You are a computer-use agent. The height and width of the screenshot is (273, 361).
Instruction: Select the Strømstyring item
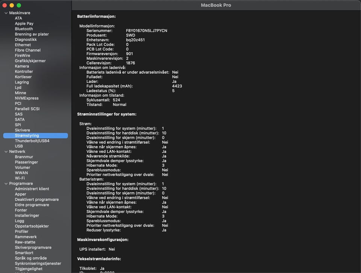tap(27, 136)
